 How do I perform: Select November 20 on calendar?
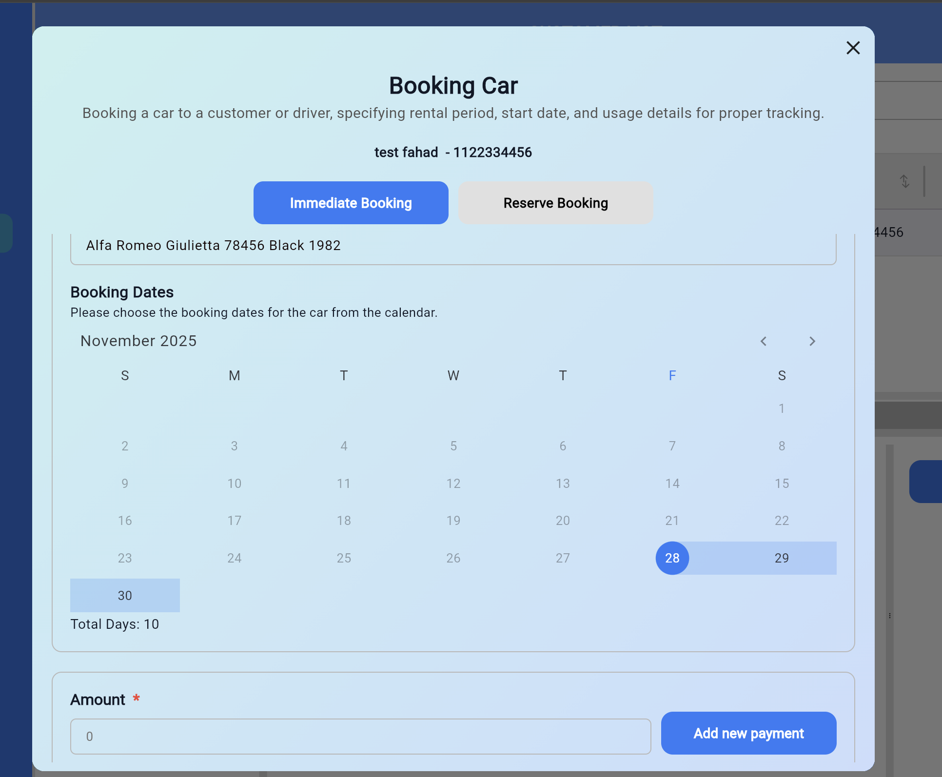click(x=563, y=521)
